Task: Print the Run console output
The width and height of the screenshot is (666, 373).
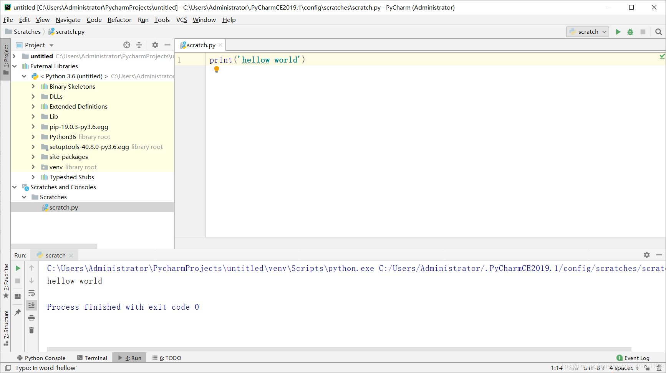Action: pos(31,318)
